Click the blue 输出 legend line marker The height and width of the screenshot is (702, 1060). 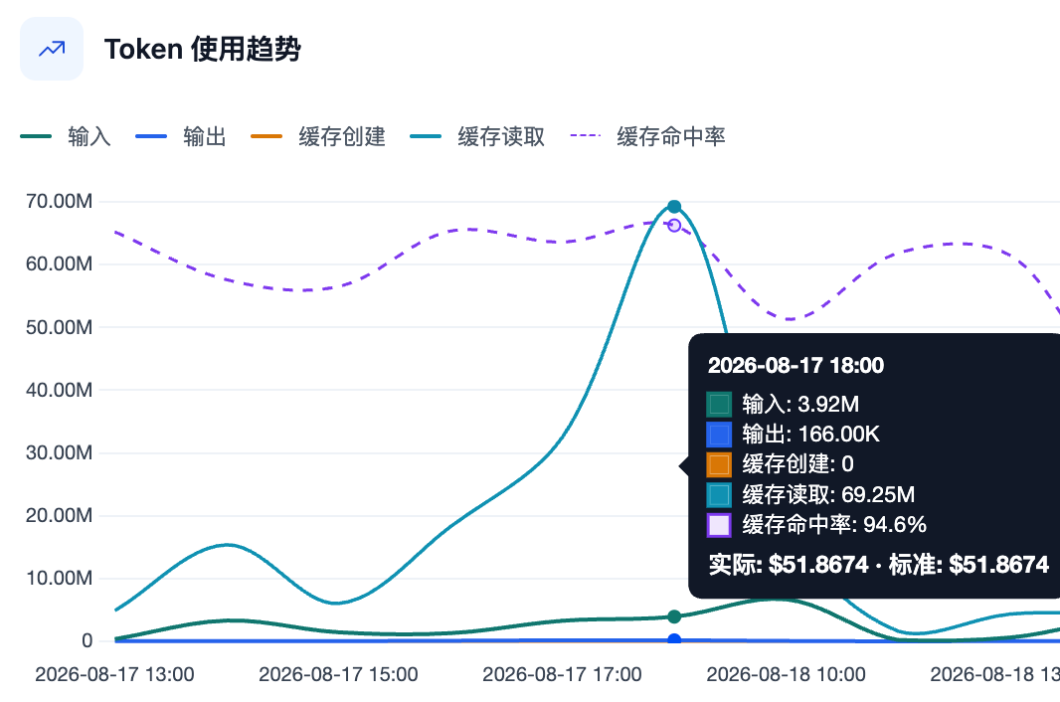[x=151, y=136]
